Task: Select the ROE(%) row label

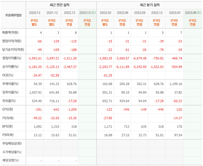Action: (8, 75)
